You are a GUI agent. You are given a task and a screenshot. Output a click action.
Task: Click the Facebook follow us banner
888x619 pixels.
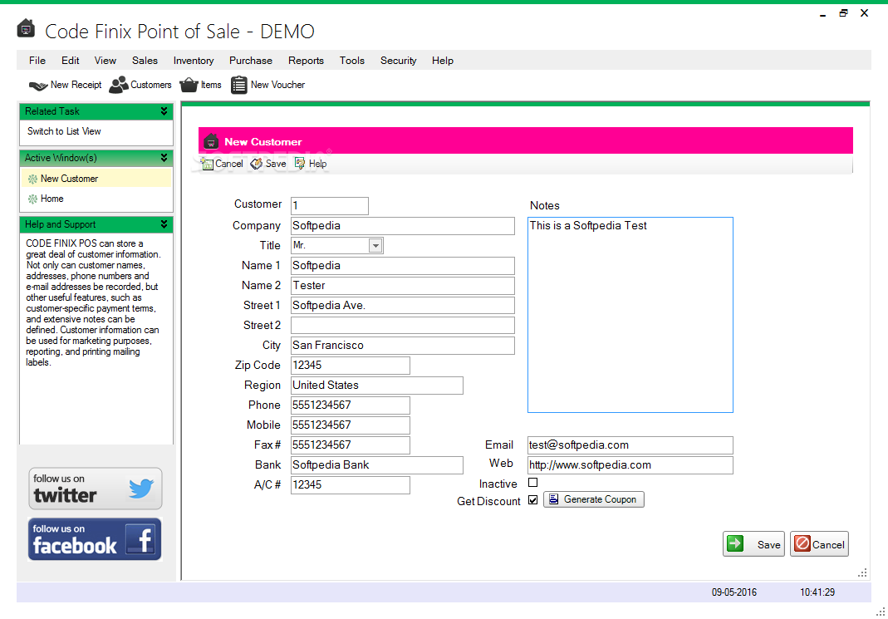coord(96,539)
